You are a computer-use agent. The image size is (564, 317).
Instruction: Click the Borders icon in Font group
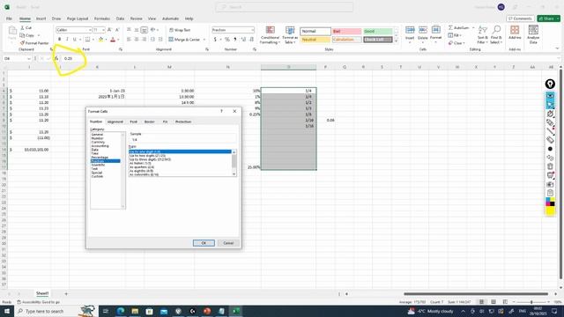coord(87,39)
